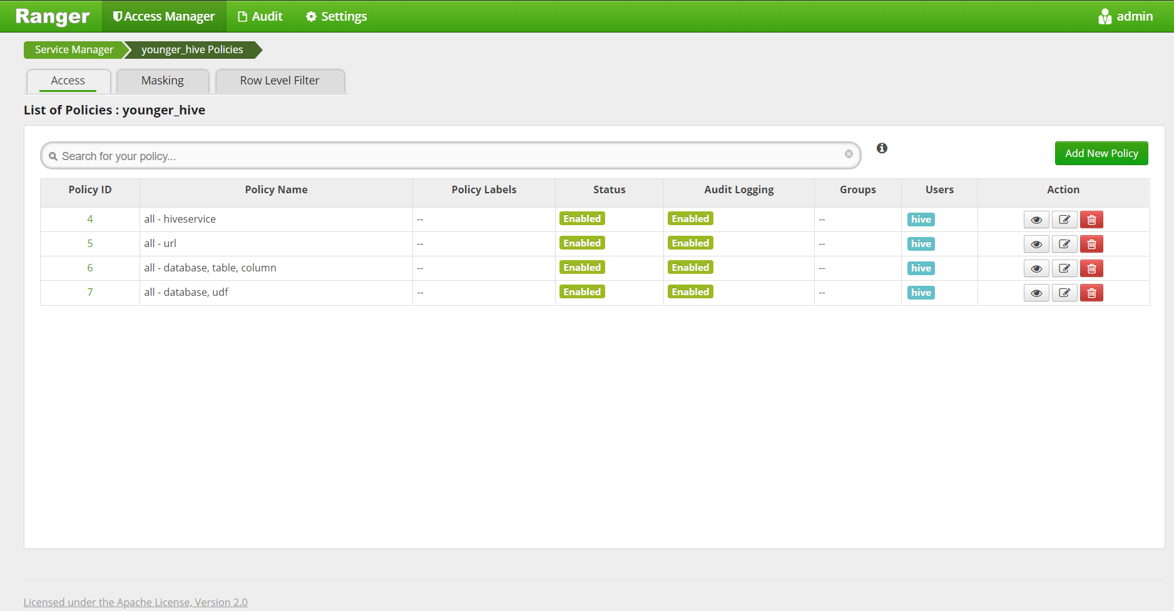The height and width of the screenshot is (611, 1174).
Task: Open policy 4 view details eye icon
Action: [x=1036, y=220]
